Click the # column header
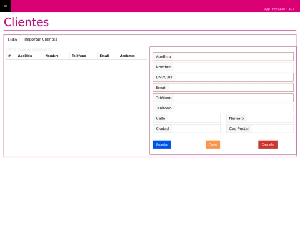This screenshot has height=225, width=300. [x=11, y=56]
